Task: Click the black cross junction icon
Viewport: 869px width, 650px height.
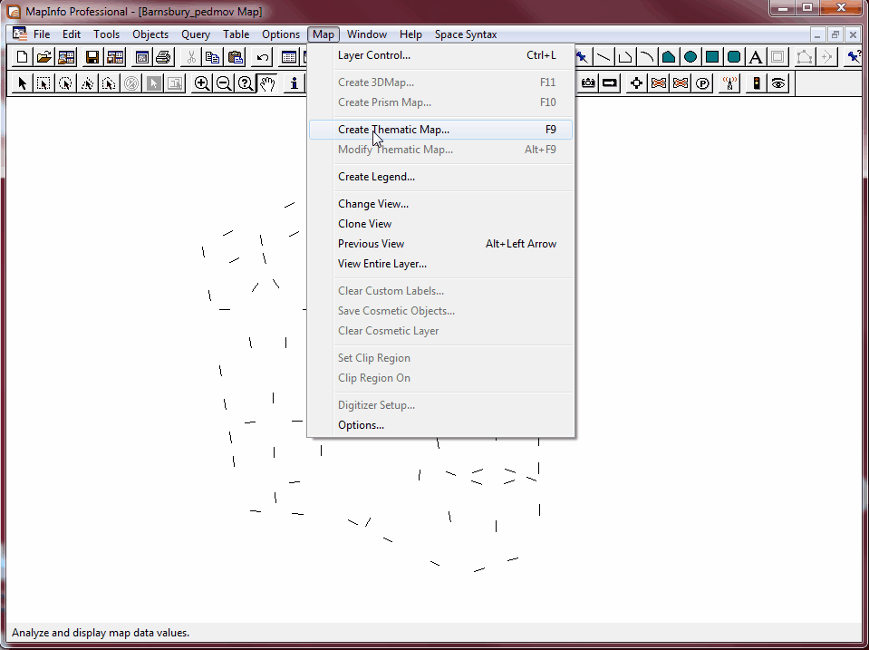Action: click(x=637, y=83)
